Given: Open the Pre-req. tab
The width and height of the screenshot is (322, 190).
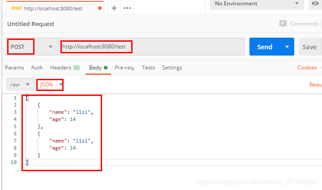Looking at the screenshot, I should pyautogui.click(x=125, y=68).
